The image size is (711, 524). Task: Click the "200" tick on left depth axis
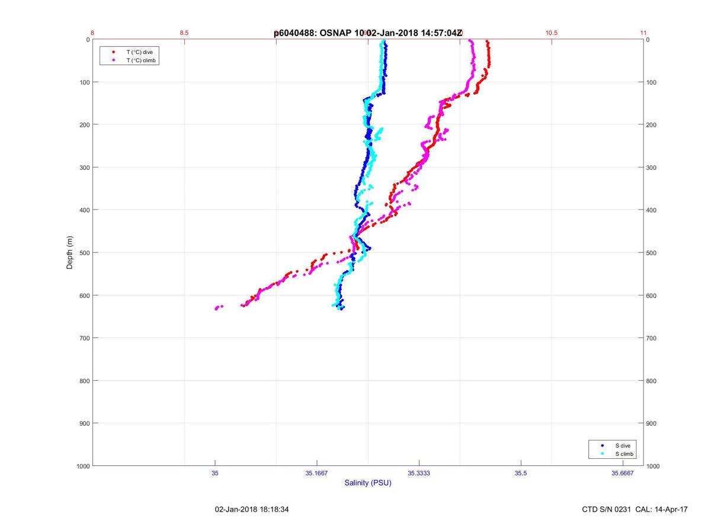84,125
